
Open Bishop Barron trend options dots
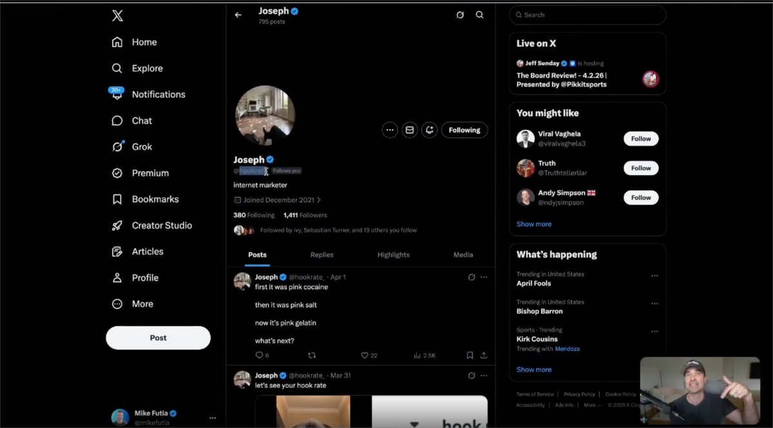(x=654, y=304)
